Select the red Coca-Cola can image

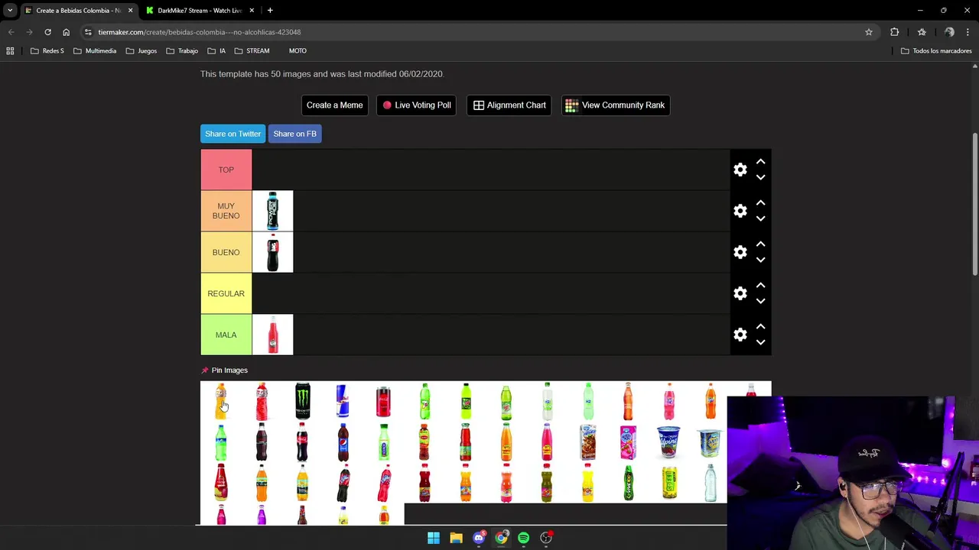tap(383, 402)
